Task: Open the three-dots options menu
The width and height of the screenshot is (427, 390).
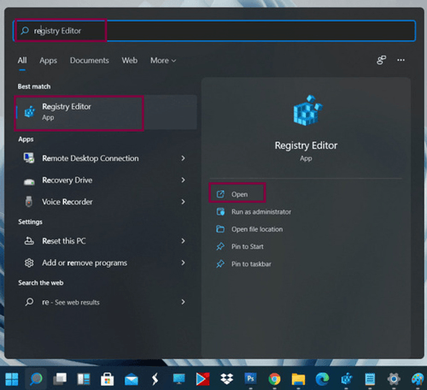Action: (401, 60)
